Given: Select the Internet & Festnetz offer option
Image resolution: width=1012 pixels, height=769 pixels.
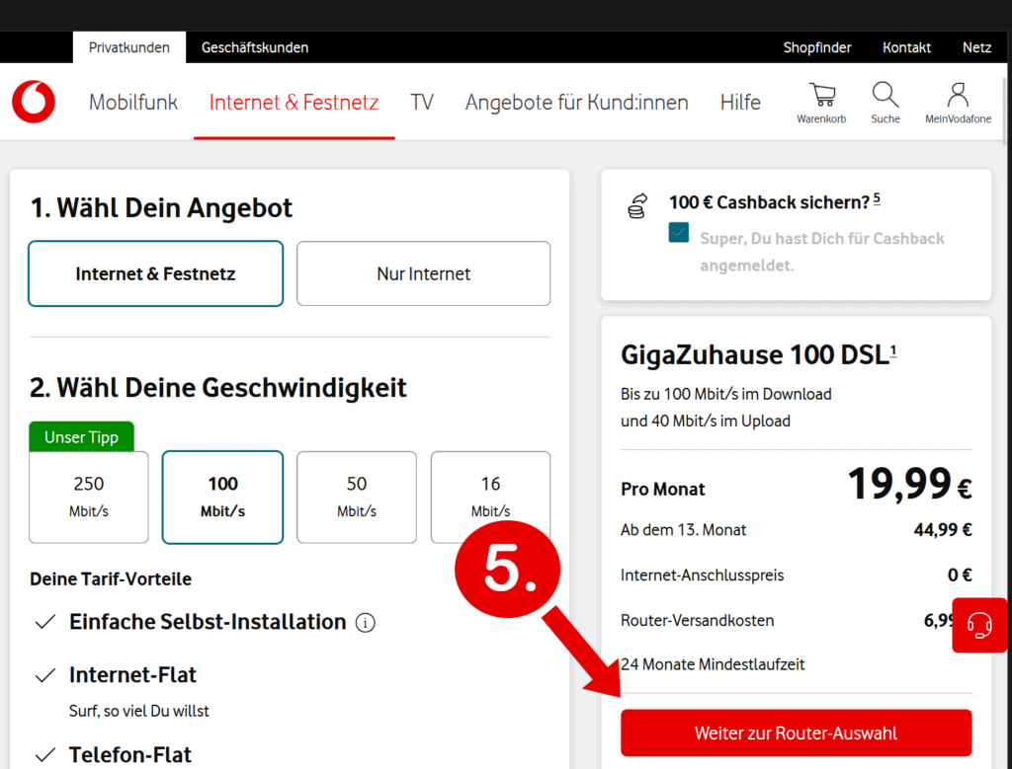Looking at the screenshot, I should click(155, 273).
